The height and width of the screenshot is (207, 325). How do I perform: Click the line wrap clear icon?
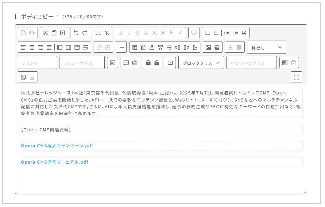coord(86,47)
